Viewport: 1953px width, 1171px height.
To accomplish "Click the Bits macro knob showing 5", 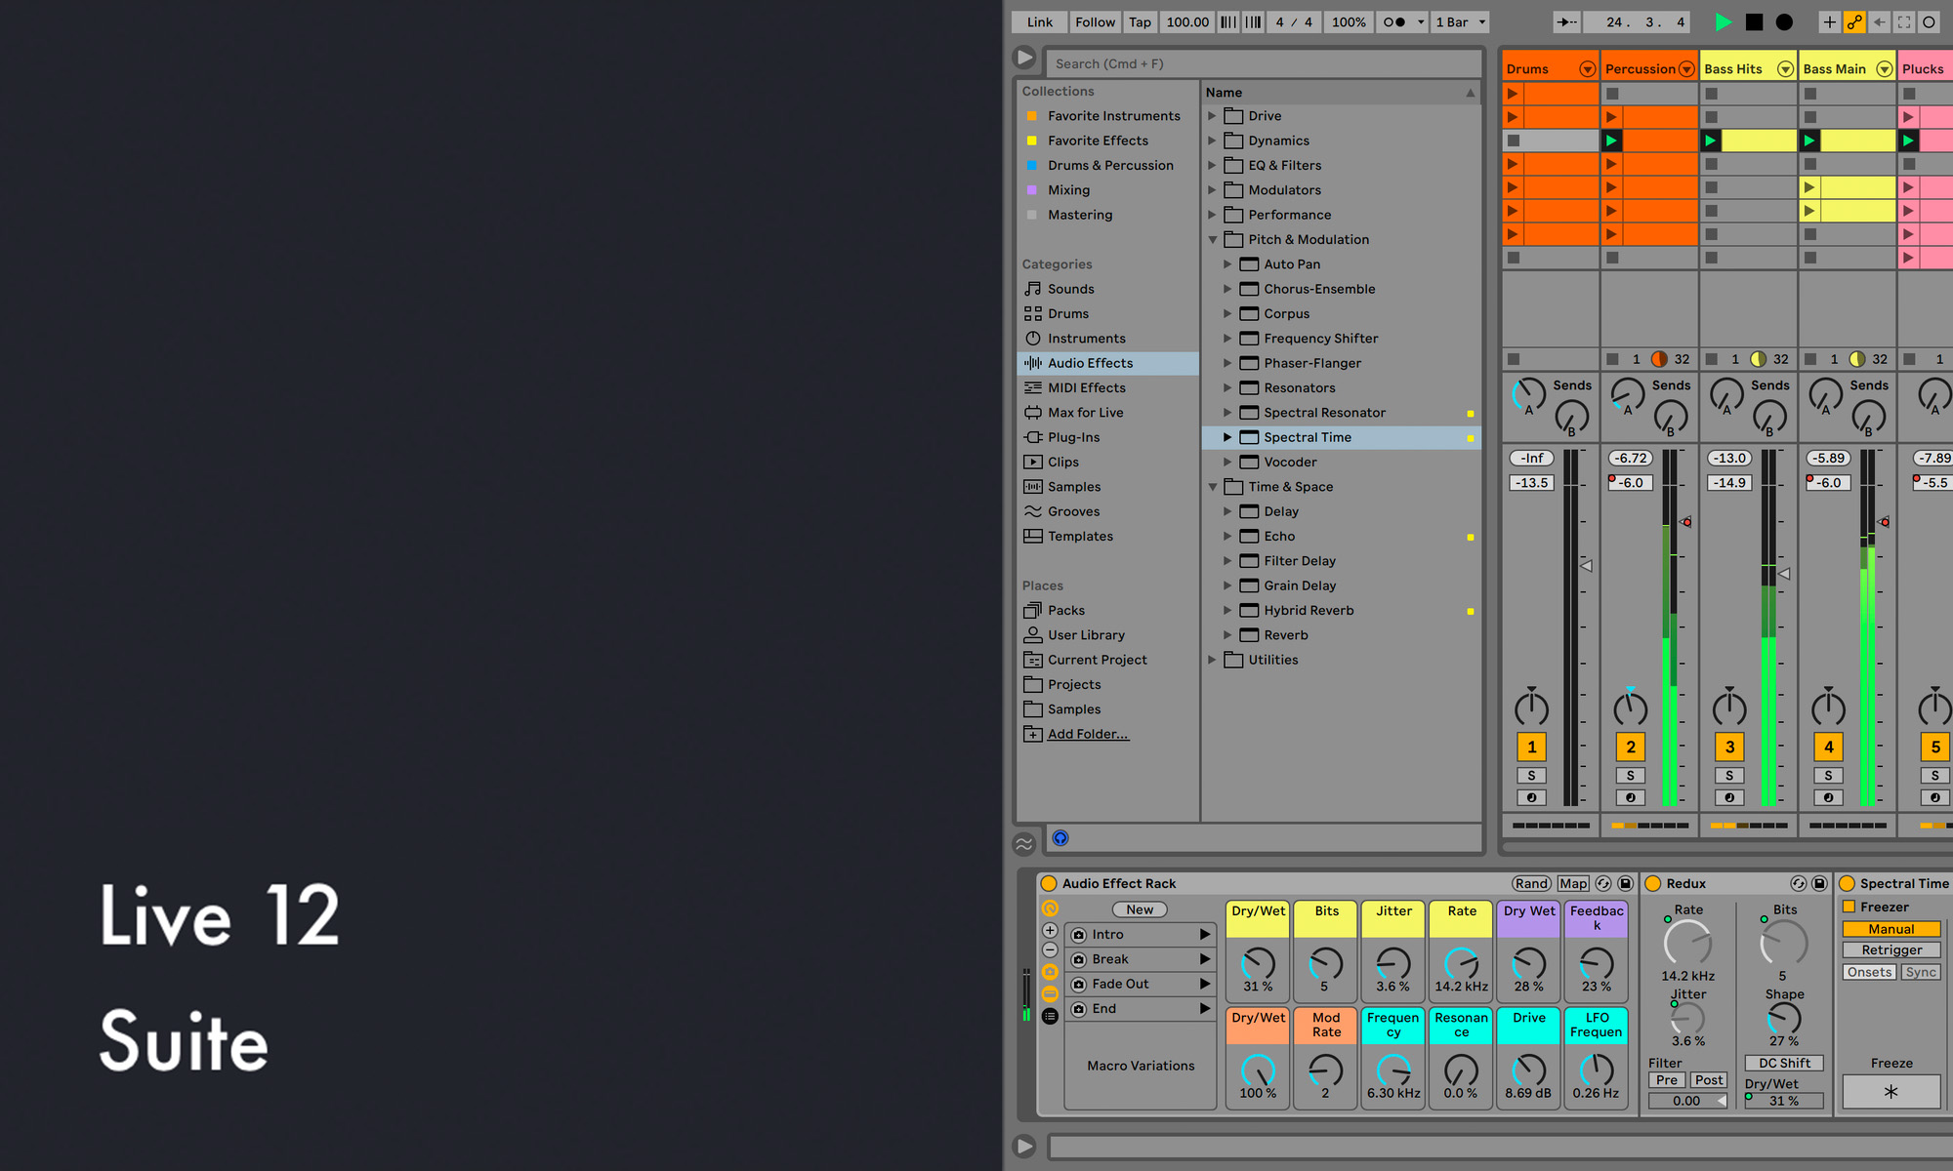I will 1325,964.
